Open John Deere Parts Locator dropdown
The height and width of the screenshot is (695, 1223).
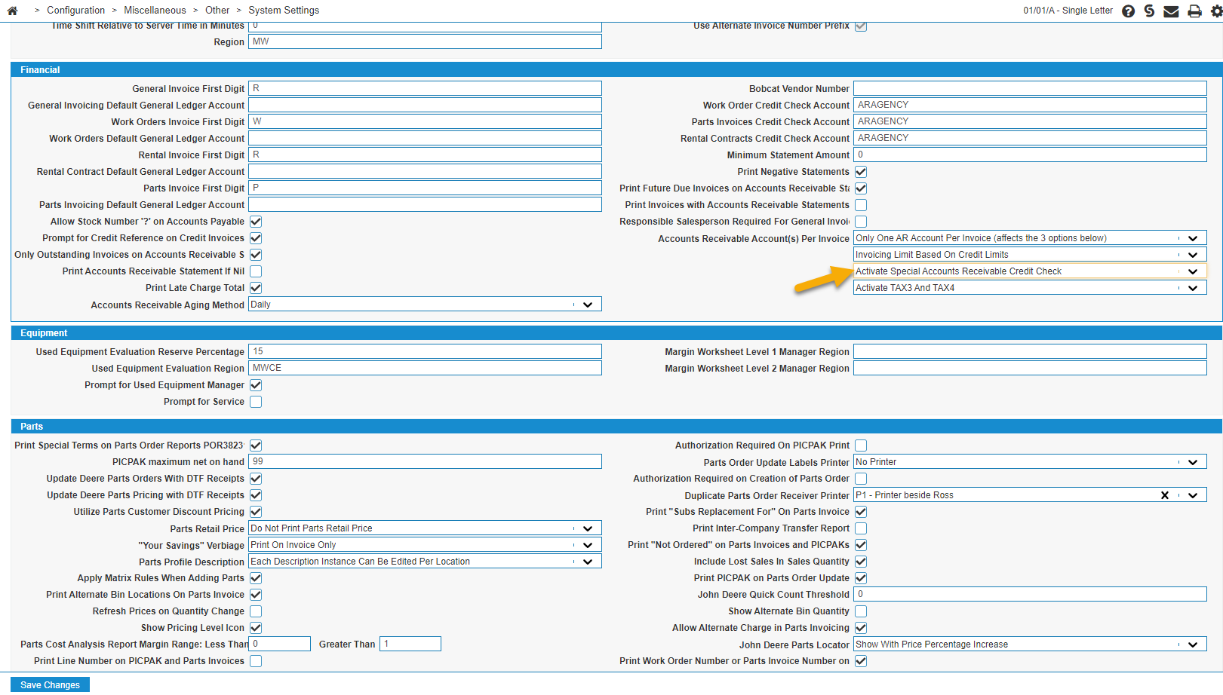click(1030, 644)
